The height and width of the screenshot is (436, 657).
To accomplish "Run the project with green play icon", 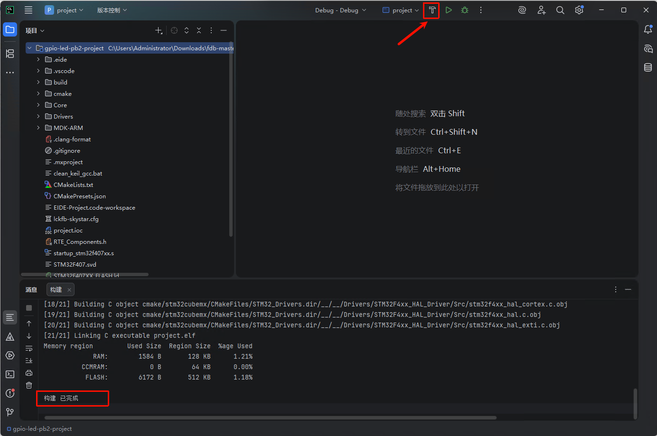I will pyautogui.click(x=449, y=10).
